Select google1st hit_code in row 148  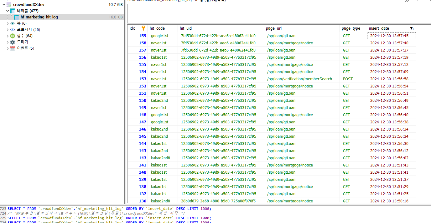click(163, 115)
